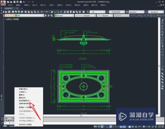The image size is (165, 129).
Task: Open the HZ text style dropdown
Action: point(97,12)
